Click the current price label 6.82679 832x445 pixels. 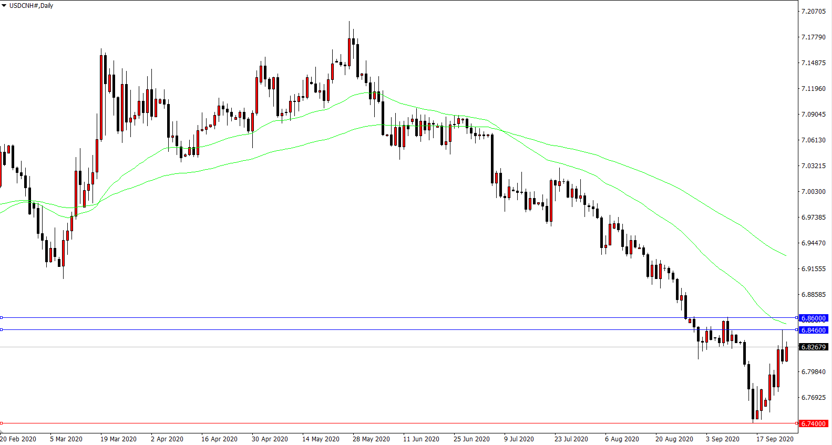(814, 347)
